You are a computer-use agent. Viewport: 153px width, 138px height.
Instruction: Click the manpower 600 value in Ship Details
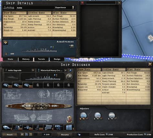[12, 54]
